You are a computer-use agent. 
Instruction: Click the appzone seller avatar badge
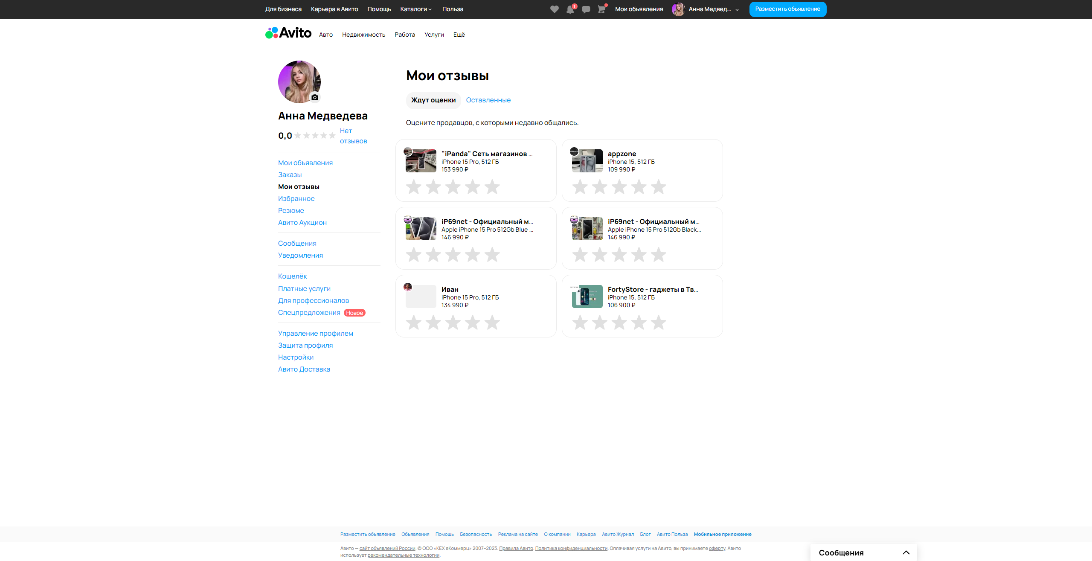point(574,151)
